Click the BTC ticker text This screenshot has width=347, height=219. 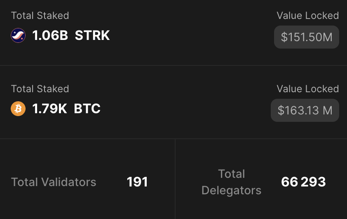point(87,109)
